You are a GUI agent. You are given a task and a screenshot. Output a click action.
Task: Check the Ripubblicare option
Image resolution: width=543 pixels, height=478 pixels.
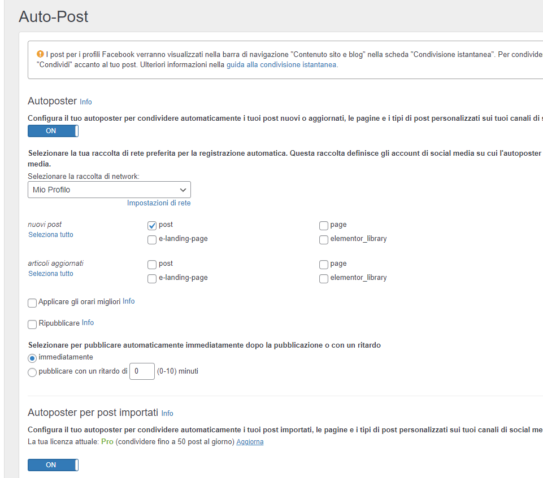point(32,324)
